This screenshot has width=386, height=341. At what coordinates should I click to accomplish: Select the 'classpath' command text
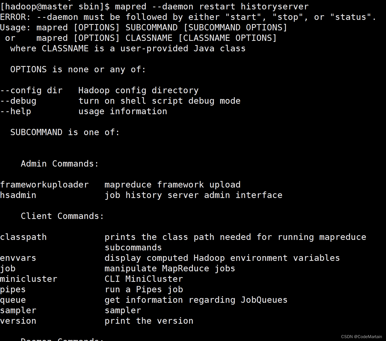[x=23, y=237]
